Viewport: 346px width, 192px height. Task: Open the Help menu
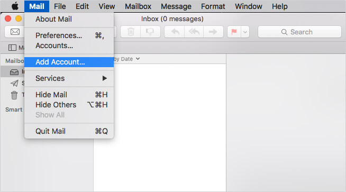point(279,6)
